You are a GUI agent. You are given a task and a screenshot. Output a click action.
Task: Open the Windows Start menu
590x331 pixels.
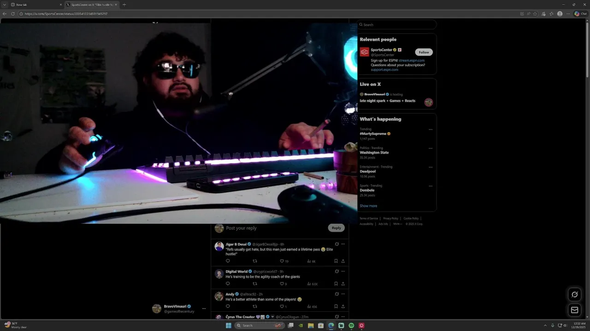[229, 325]
